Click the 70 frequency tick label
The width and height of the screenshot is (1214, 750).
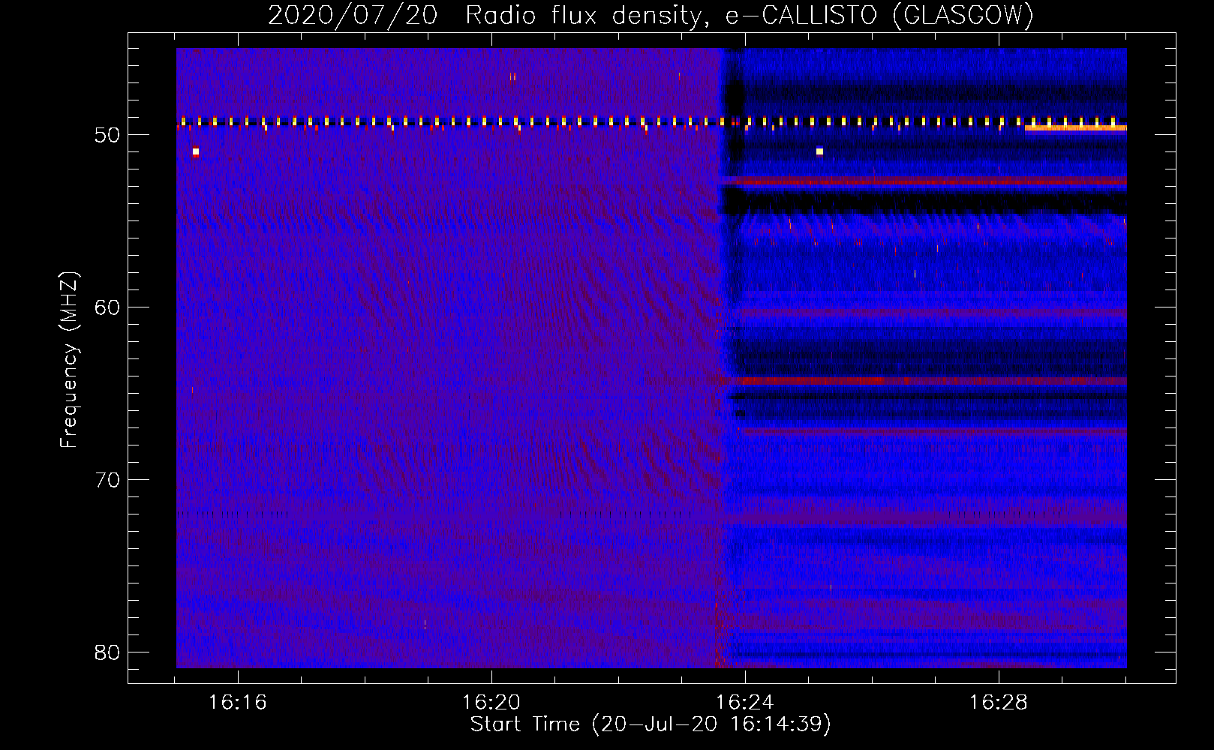107,480
